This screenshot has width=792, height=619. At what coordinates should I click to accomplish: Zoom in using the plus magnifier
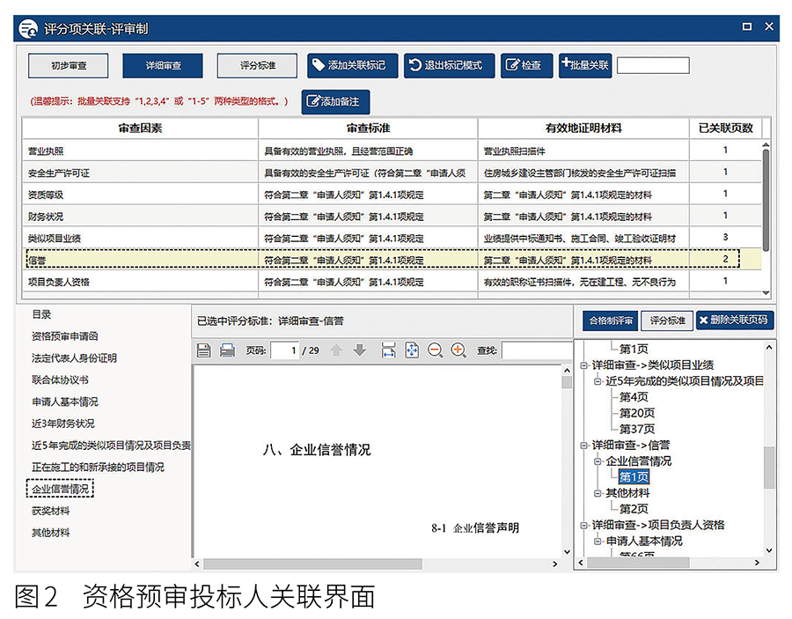coord(458,350)
